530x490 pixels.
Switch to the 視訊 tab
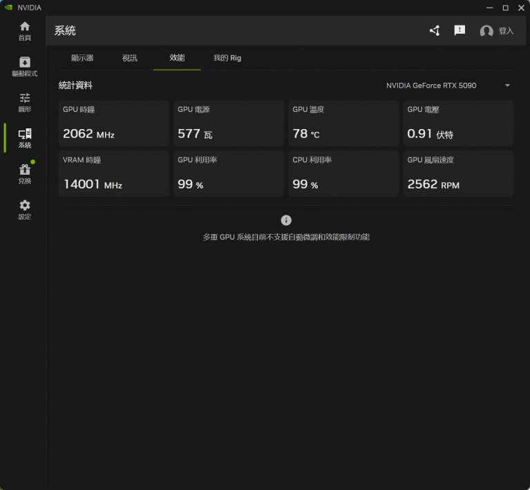[130, 58]
